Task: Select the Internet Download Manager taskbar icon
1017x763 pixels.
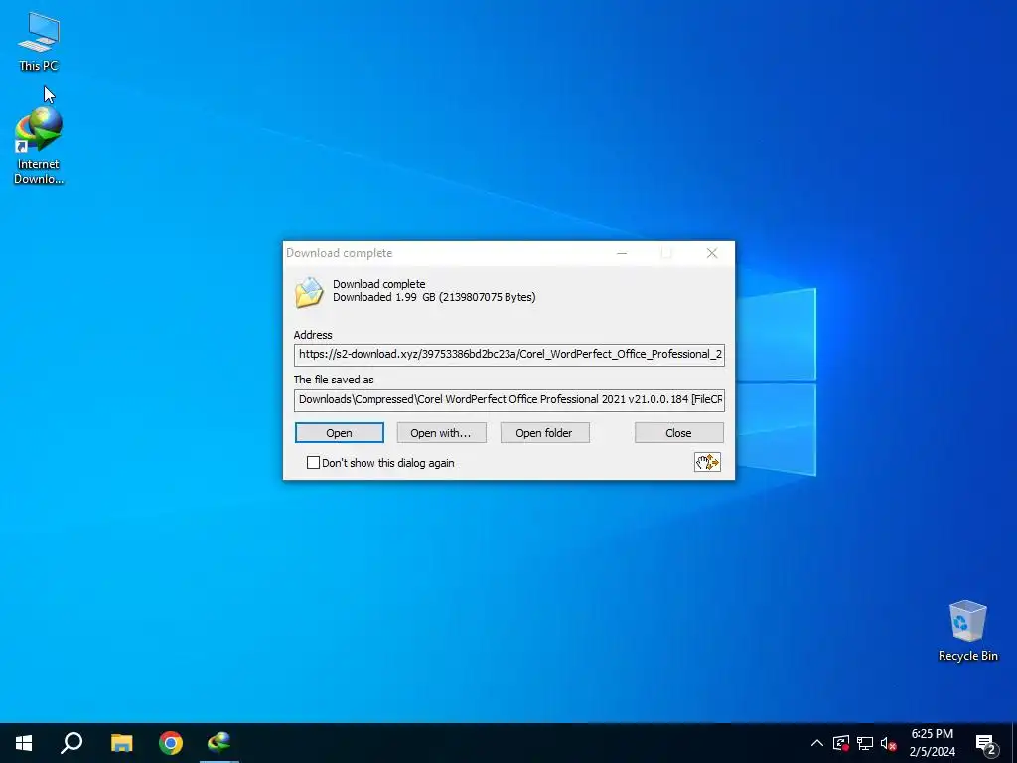Action: pos(219,743)
